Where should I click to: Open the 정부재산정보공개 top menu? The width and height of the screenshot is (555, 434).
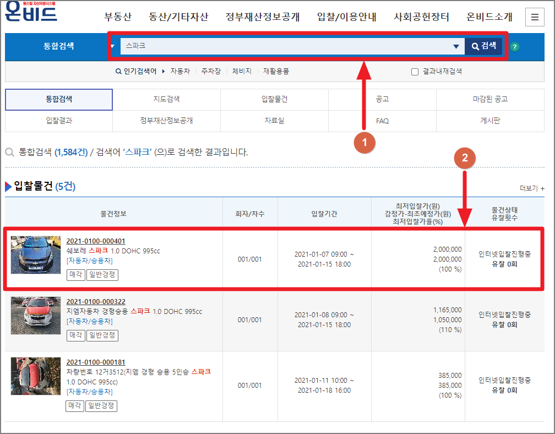coord(262,17)
